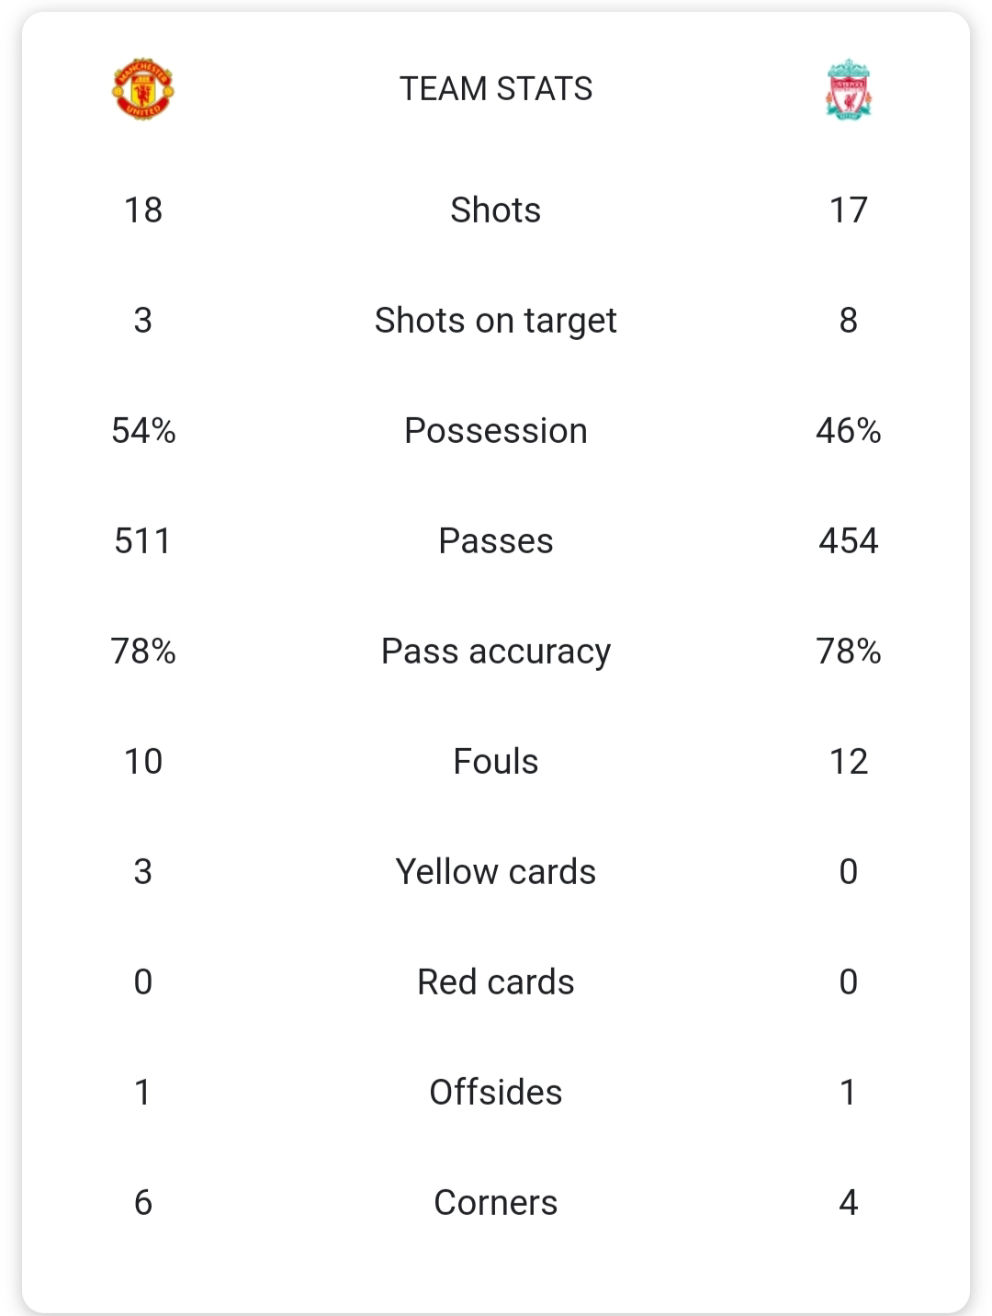
Task: Select the TEAM STATS heading
Action: pyautogui.click(x=496, y=89)
